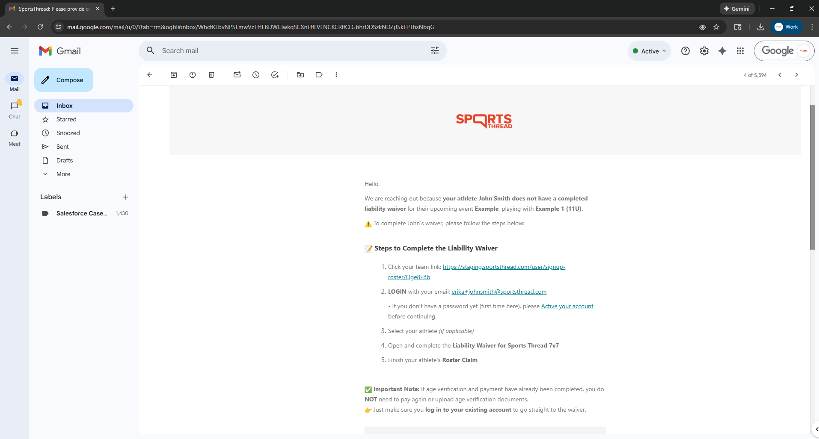Screen dimensions: 819x439
Task: Close the SportsThread Gmail tab
Action: (x=98, y=9)
